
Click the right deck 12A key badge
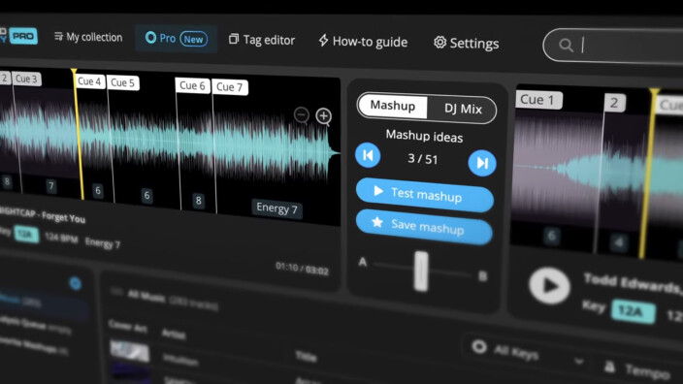pos(633,311)
